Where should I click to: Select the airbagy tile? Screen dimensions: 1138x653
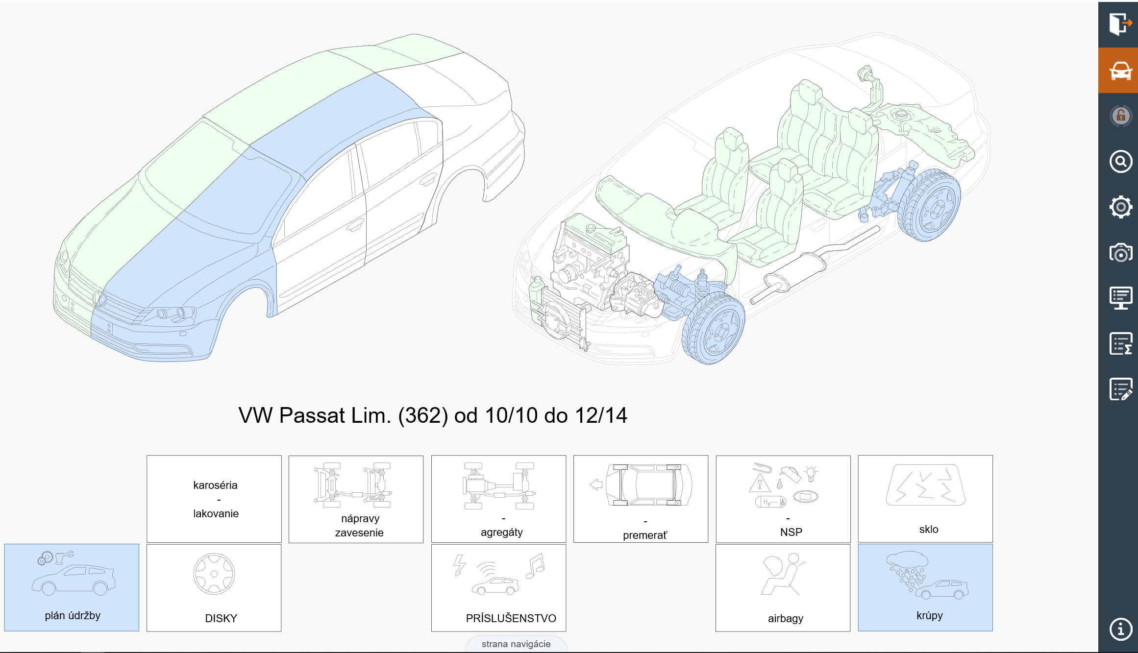(x=783, y=587)
